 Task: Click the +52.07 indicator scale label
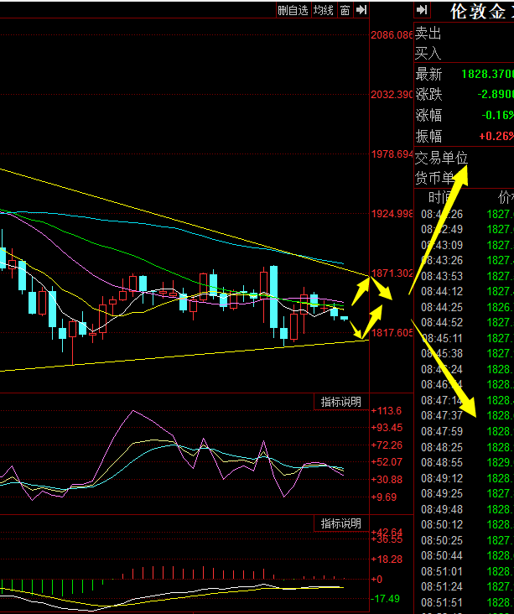tap(387, 462)
